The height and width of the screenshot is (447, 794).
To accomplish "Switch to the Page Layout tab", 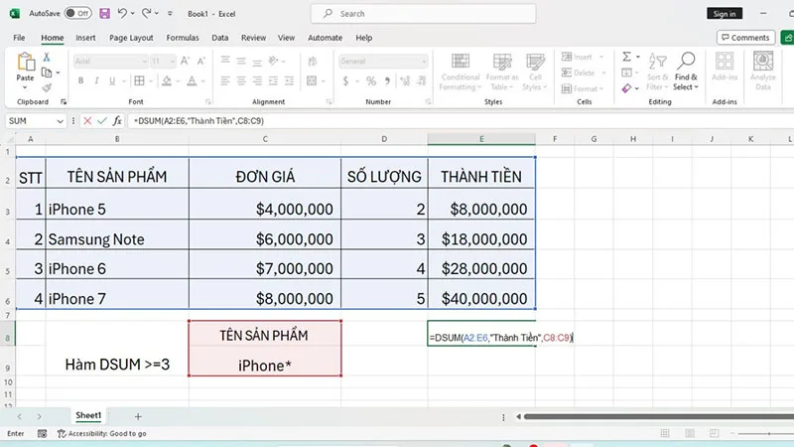I will (131, 38).
